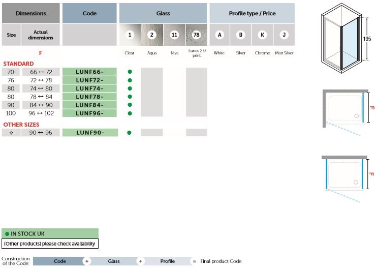Click actual dimensions 90 ↔ 96

coord(41,132)
